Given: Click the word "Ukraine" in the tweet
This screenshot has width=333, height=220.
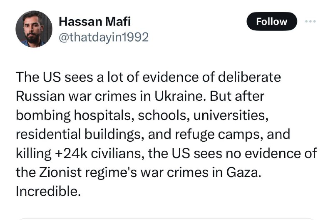Looking at the screenshot, I should [181, 96].
